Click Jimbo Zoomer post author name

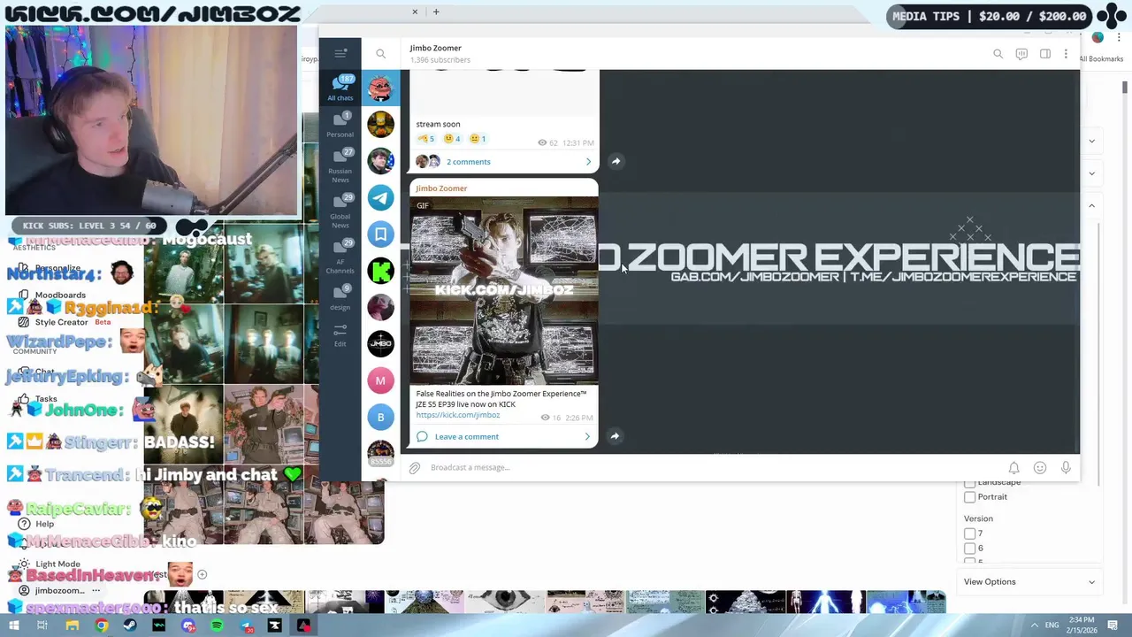[441, 188]
